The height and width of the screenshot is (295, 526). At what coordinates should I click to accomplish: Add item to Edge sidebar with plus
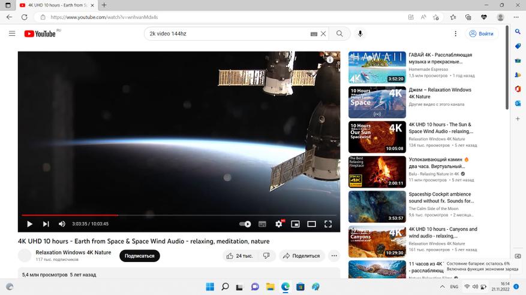[x=518, y=118]
